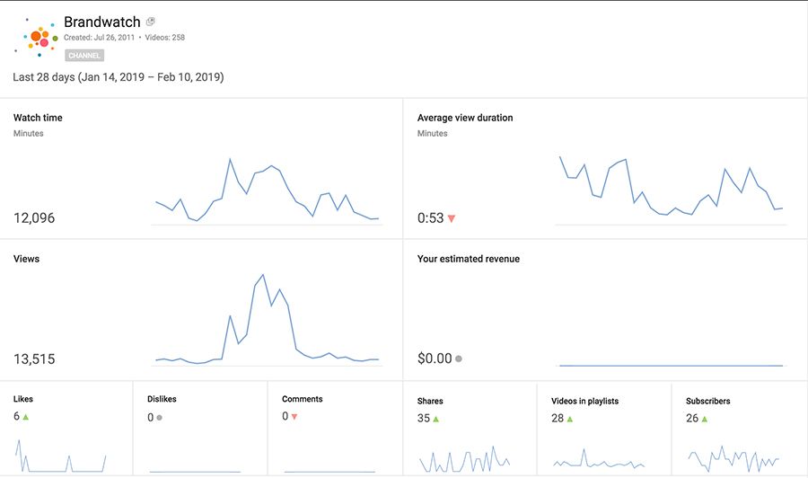Click the grey dot beside $0.00 revenue
808x478 pixels.
point(459,358)
